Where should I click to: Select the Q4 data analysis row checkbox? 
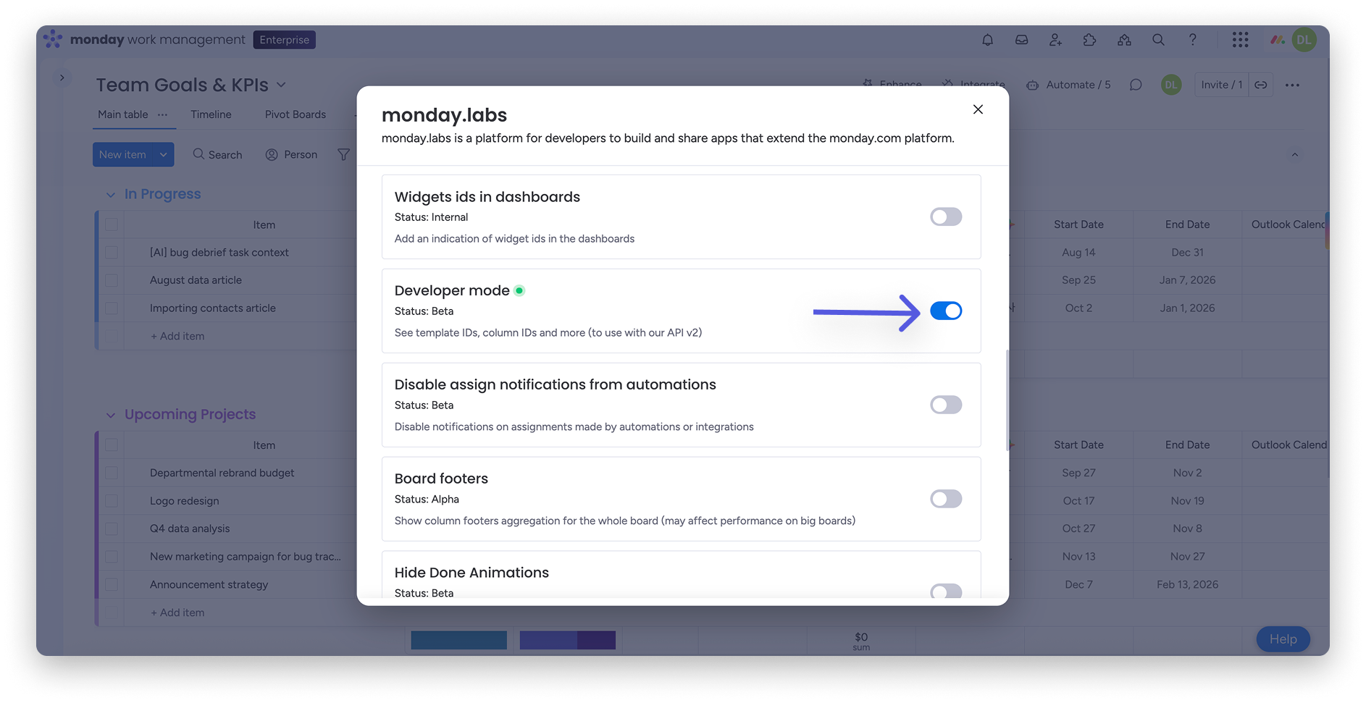click(x=112, y=529)
